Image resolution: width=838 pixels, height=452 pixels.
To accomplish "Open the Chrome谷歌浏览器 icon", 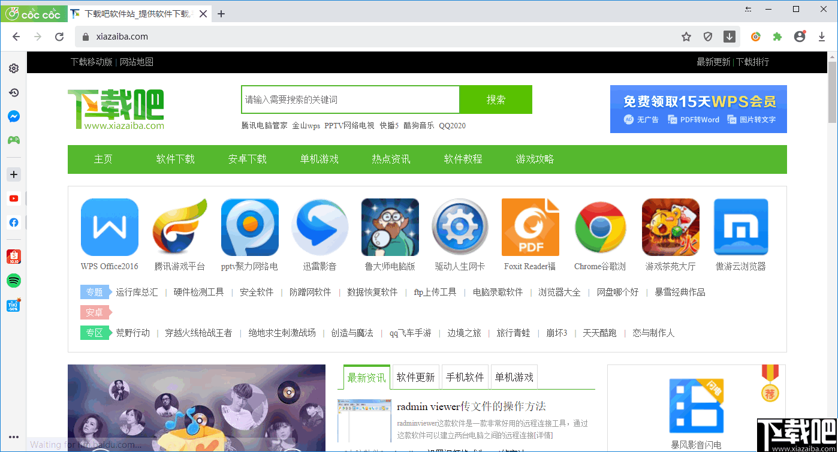I will tap(600, 227).
